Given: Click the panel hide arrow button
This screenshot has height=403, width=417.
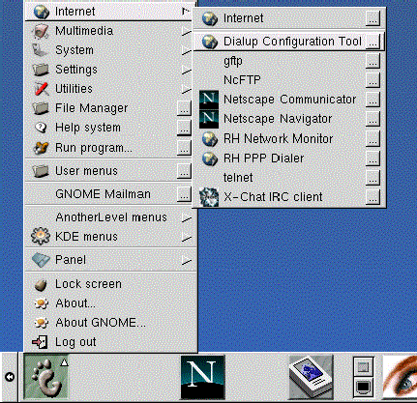Looking at the screenshot, I should [10, 377].
